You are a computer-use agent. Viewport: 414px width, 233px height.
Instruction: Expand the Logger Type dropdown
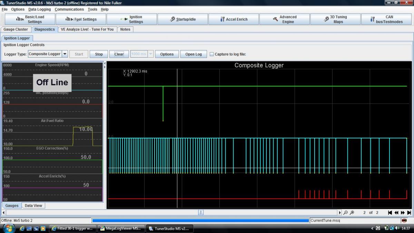[65, 54]
